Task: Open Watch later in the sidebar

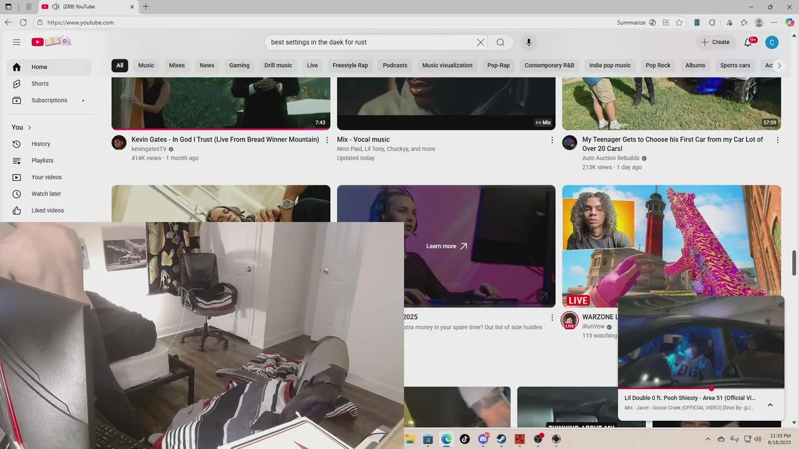Action: pos(50,194)
